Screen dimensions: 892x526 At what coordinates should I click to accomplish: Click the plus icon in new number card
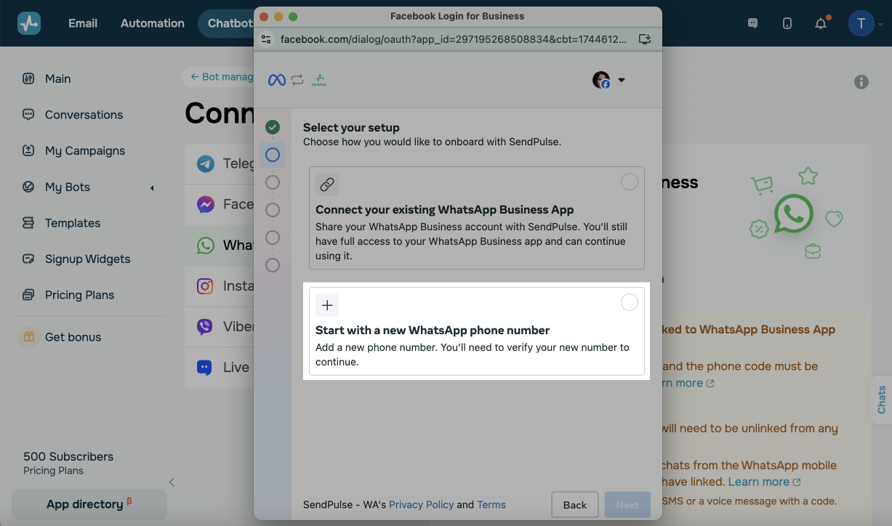(327, 305)
